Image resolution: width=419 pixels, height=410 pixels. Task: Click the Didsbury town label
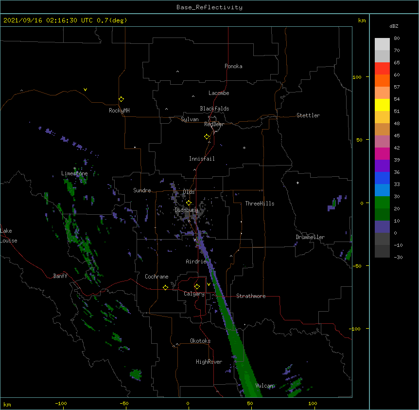point(186,210)
